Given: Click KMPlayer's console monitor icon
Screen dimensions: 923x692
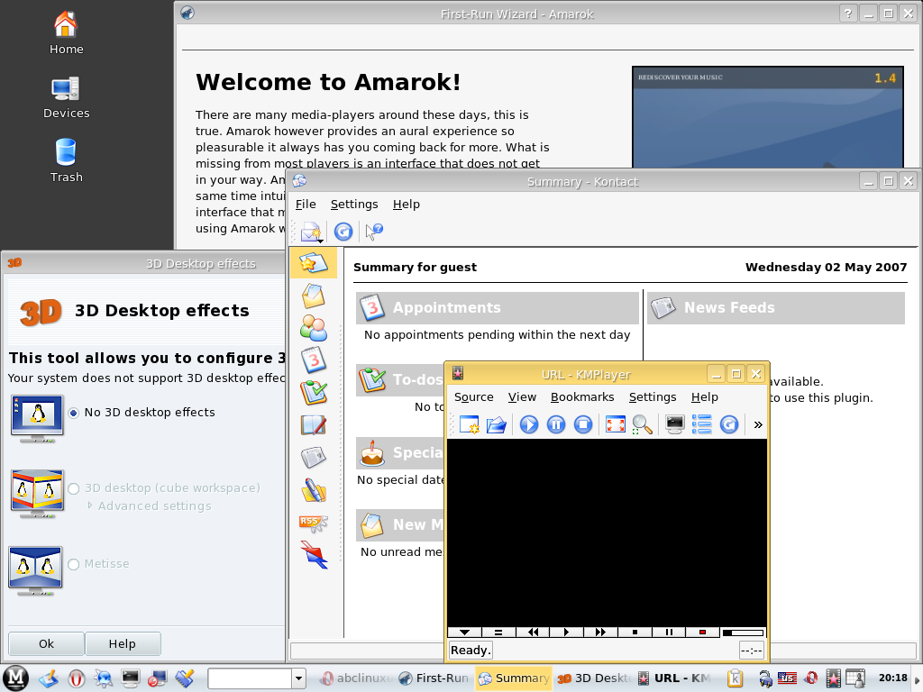Looking at the screenshot, I should coord(674,424).
